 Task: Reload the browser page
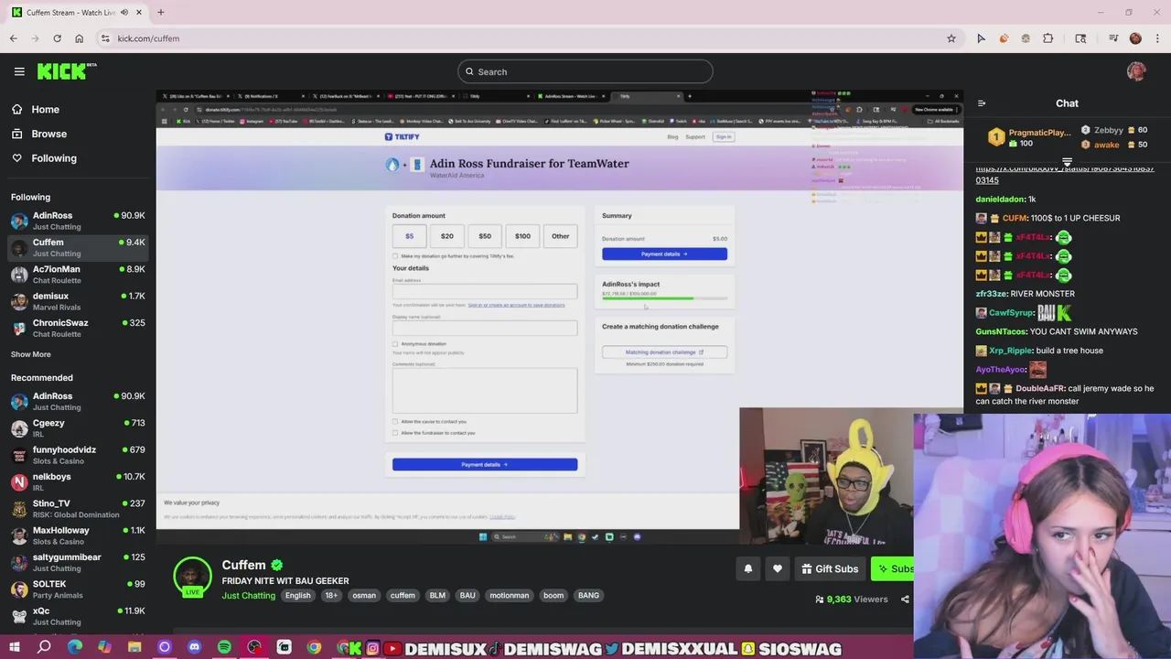click(57, 38)
